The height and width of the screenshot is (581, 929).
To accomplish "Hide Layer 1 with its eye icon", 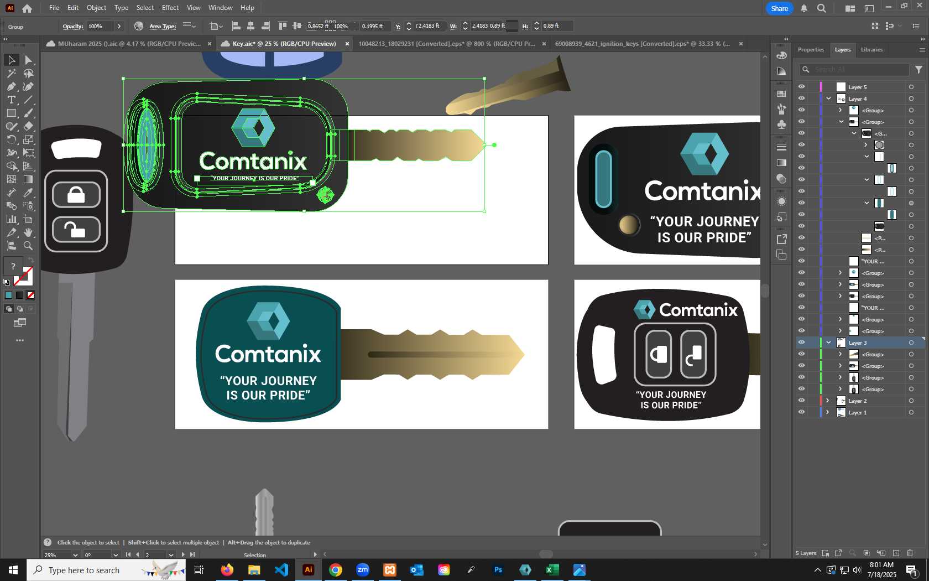I will coord(801,412).
